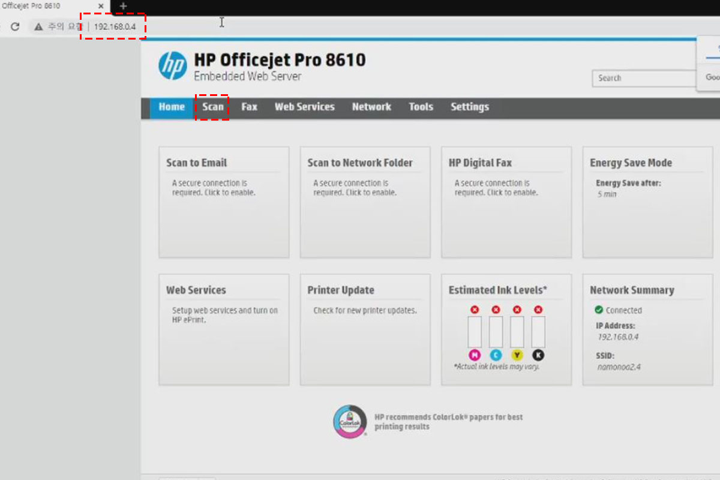Go to the Web Services tab
Screen dimensions: 720x480
(x=305, y=107)
